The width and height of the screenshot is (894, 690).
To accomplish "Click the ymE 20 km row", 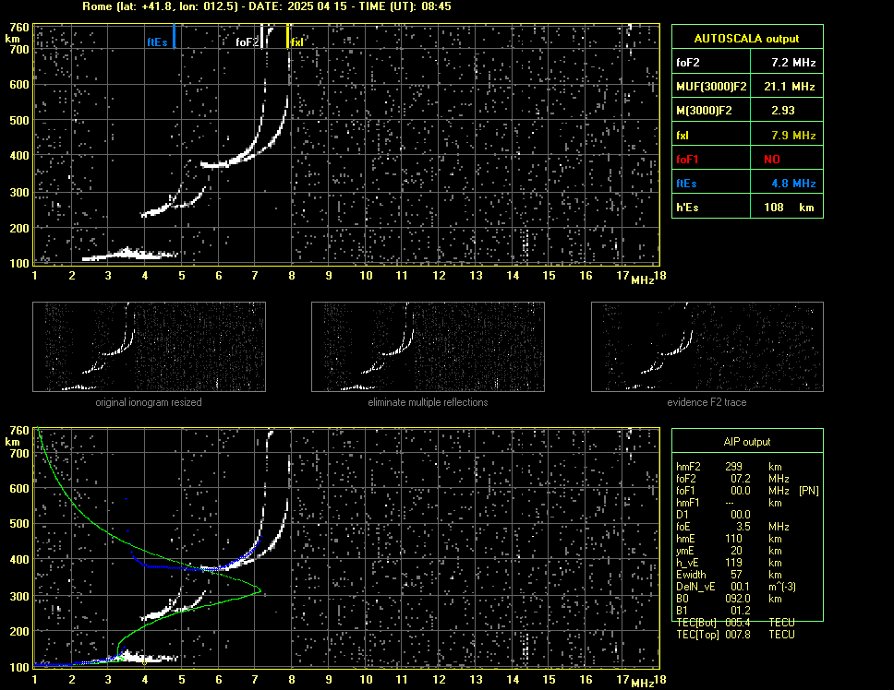I will click(x=729, y=551).
